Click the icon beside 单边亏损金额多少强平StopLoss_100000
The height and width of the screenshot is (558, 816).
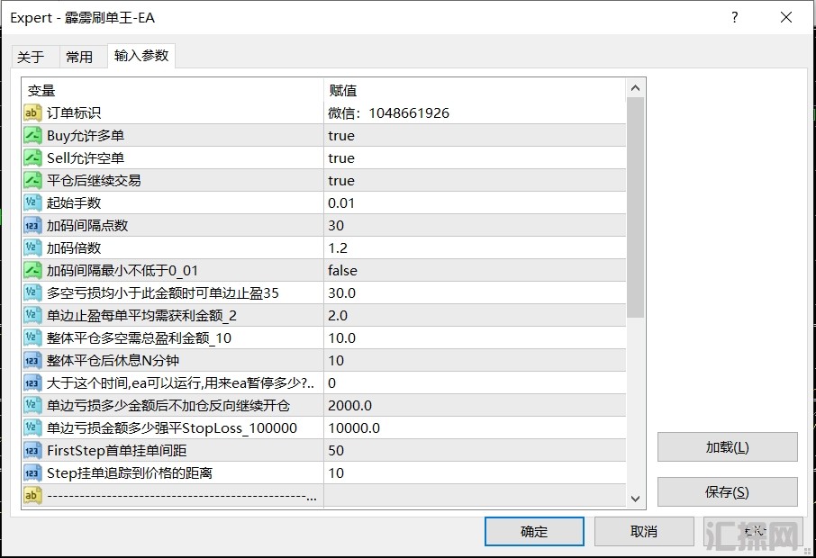point(32,428)
